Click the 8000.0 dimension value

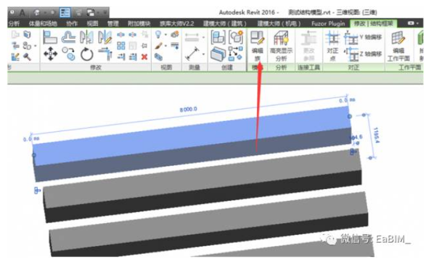188,109
